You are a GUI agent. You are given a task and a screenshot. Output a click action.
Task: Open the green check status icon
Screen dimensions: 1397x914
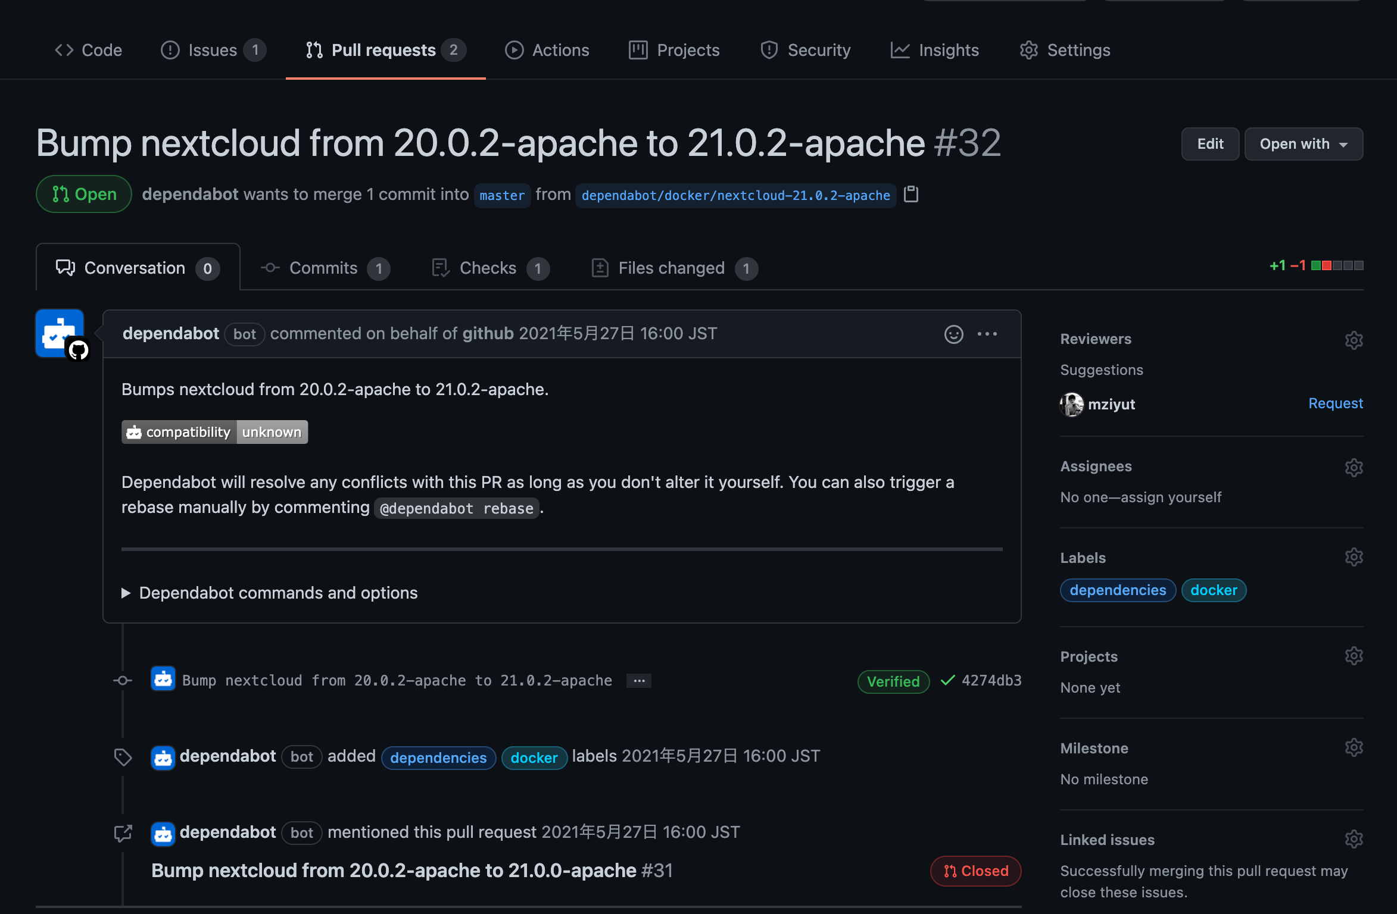point(947,680)
